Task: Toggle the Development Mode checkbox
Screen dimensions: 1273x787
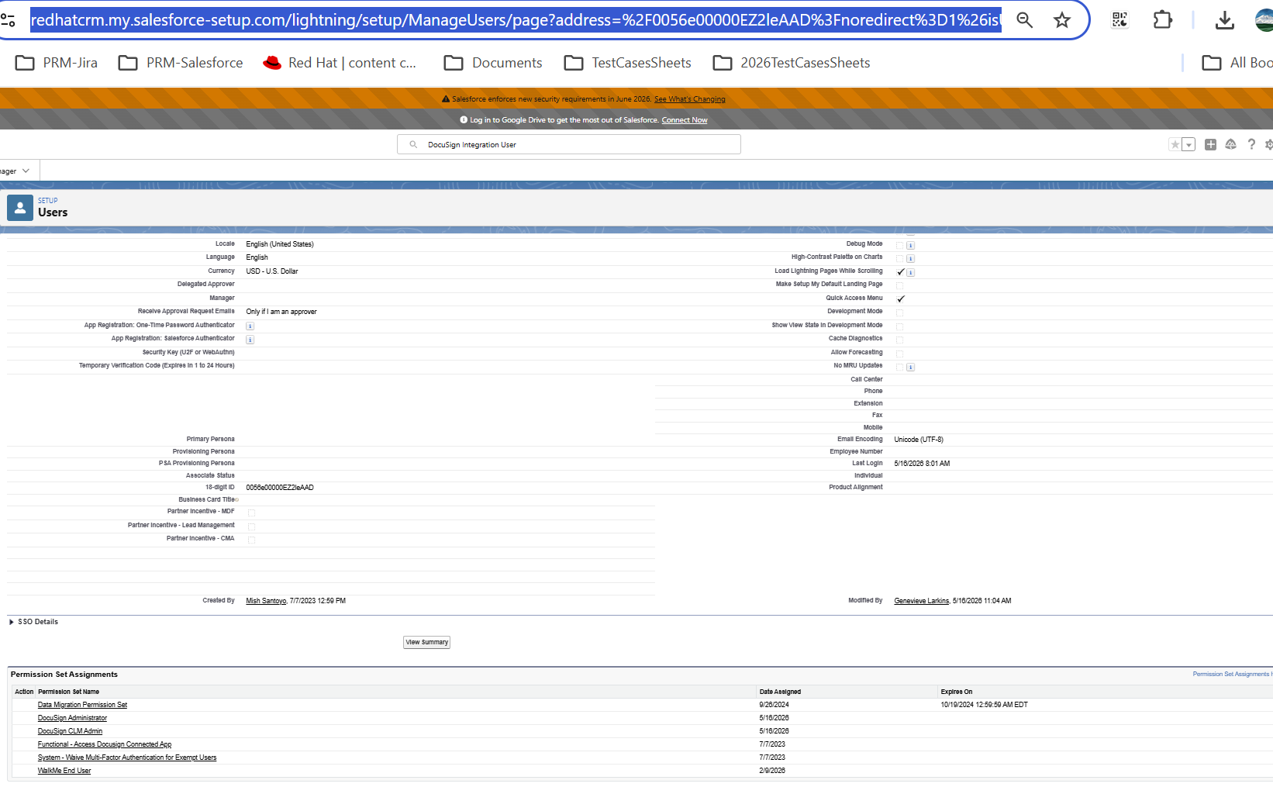Action: pos(900,312)
